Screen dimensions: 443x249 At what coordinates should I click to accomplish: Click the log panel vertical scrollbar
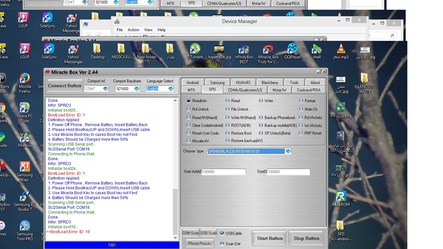tap(175, 169)
